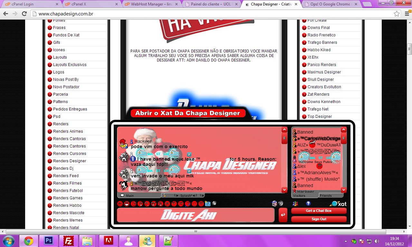
Task: Reload the Chapa Designer page
Action: [24, 14]
